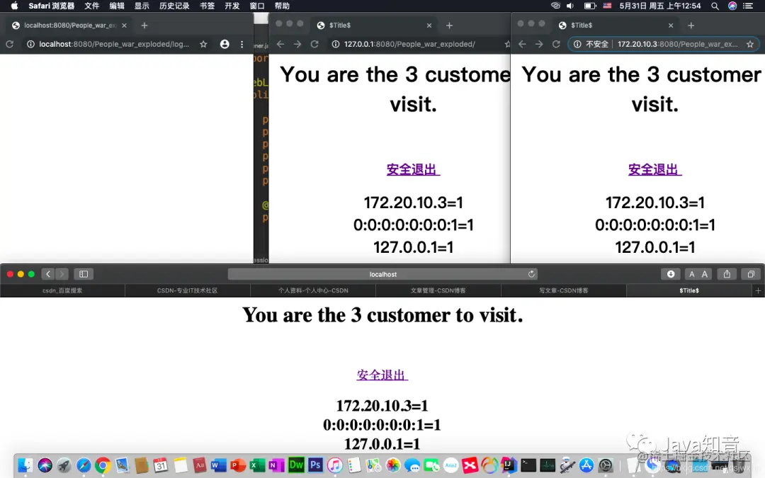Toggle the Safari sidebar button

tap(84, 274)
